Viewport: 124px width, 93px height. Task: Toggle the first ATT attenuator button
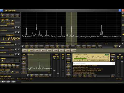[x=3, y=16]
